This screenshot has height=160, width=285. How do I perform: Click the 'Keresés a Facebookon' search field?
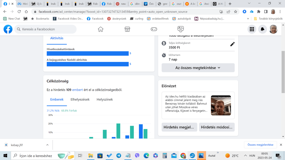click(x=46, y=29)
